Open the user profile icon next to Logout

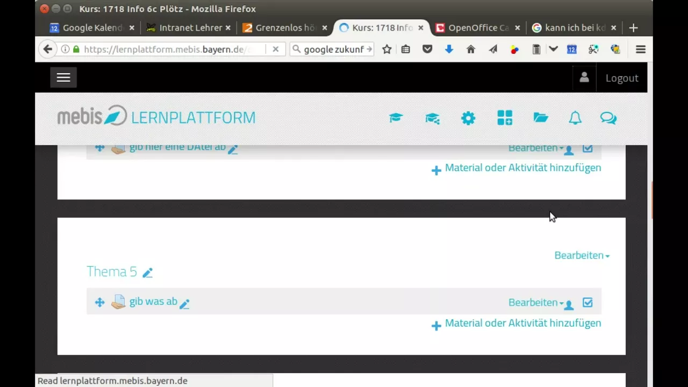[x=584, y=77]
